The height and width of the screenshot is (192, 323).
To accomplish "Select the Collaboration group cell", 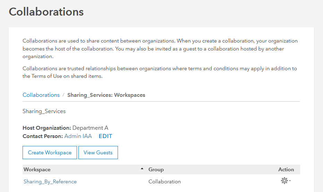I will coord(164,182).
